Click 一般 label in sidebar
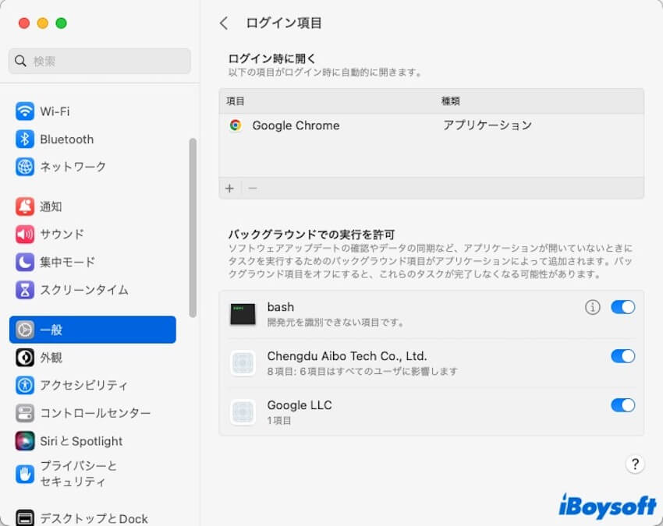The height and width of the screenshot is (526, 663). click(51, 330)
